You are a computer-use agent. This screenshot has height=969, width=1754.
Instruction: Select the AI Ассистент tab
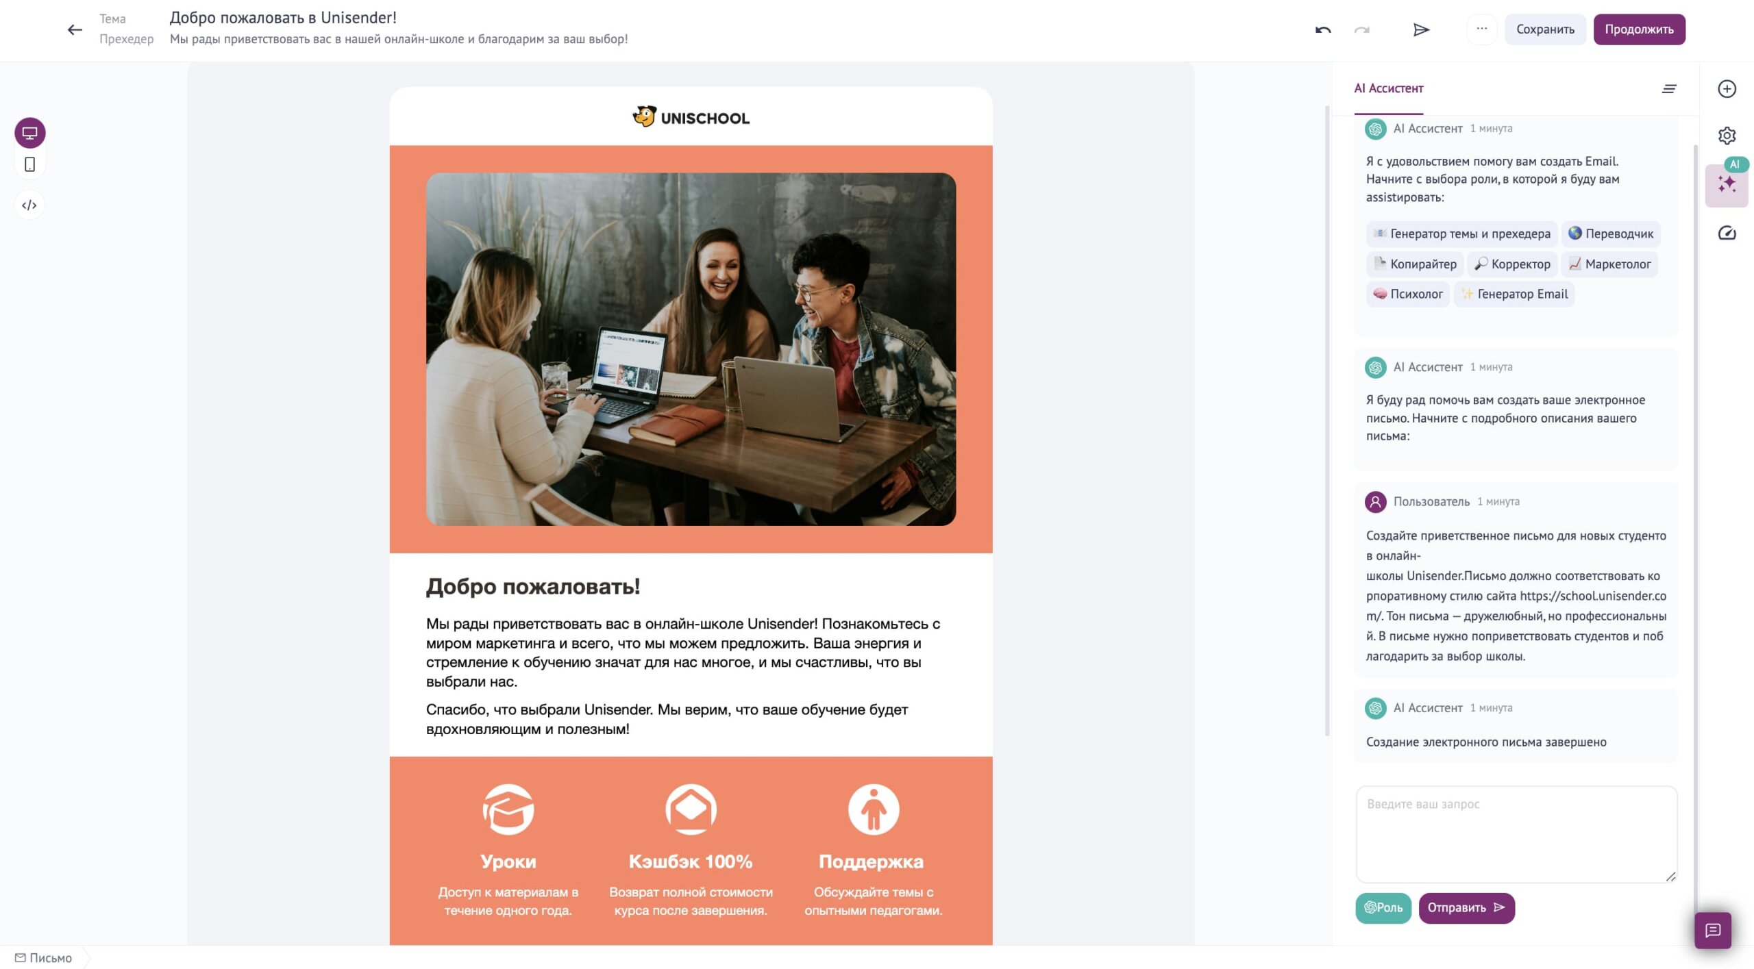click(1388, 88)
